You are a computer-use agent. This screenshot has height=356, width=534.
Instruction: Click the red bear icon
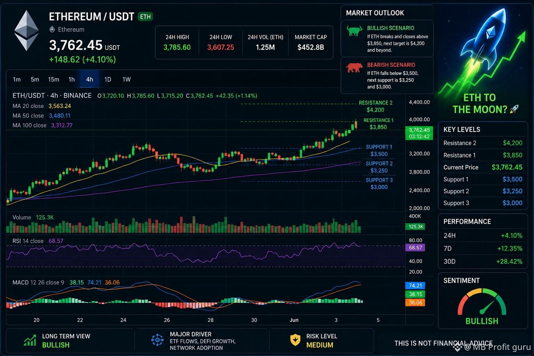(x=355, y=68)
